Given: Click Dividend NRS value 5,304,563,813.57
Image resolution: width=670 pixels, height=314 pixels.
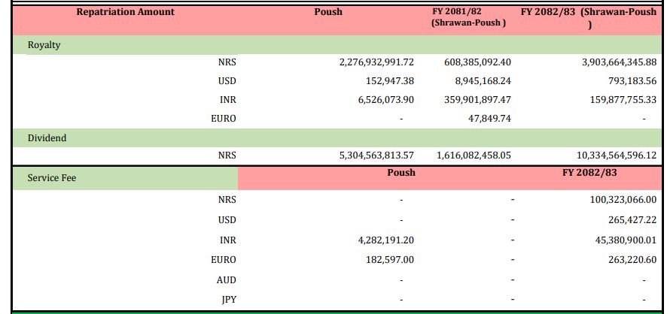Looking at the screenshot, I should point(376,155).
